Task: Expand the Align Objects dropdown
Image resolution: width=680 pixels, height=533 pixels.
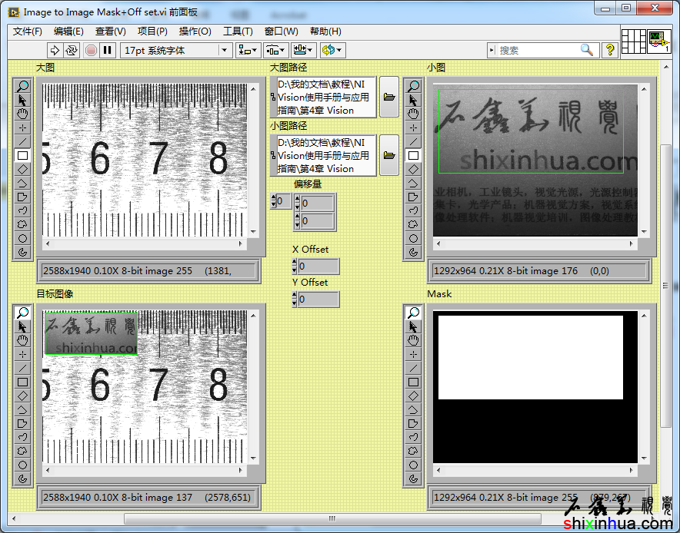Action: [x=248, y=50]
